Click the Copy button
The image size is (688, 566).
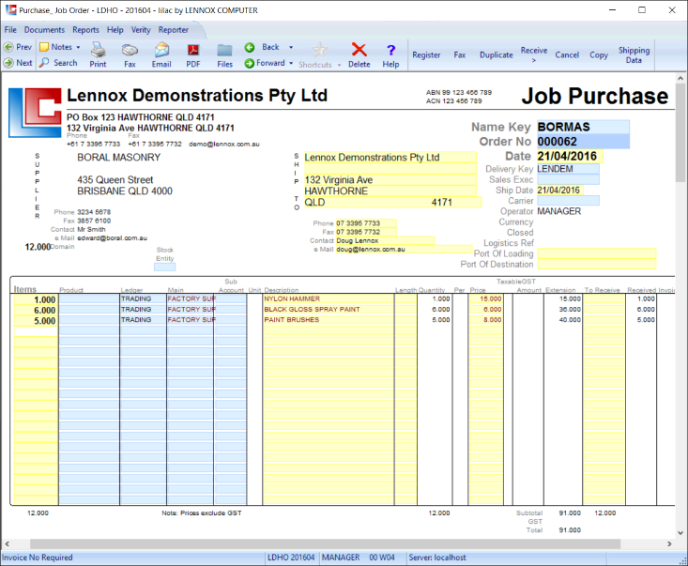point(599,54)
